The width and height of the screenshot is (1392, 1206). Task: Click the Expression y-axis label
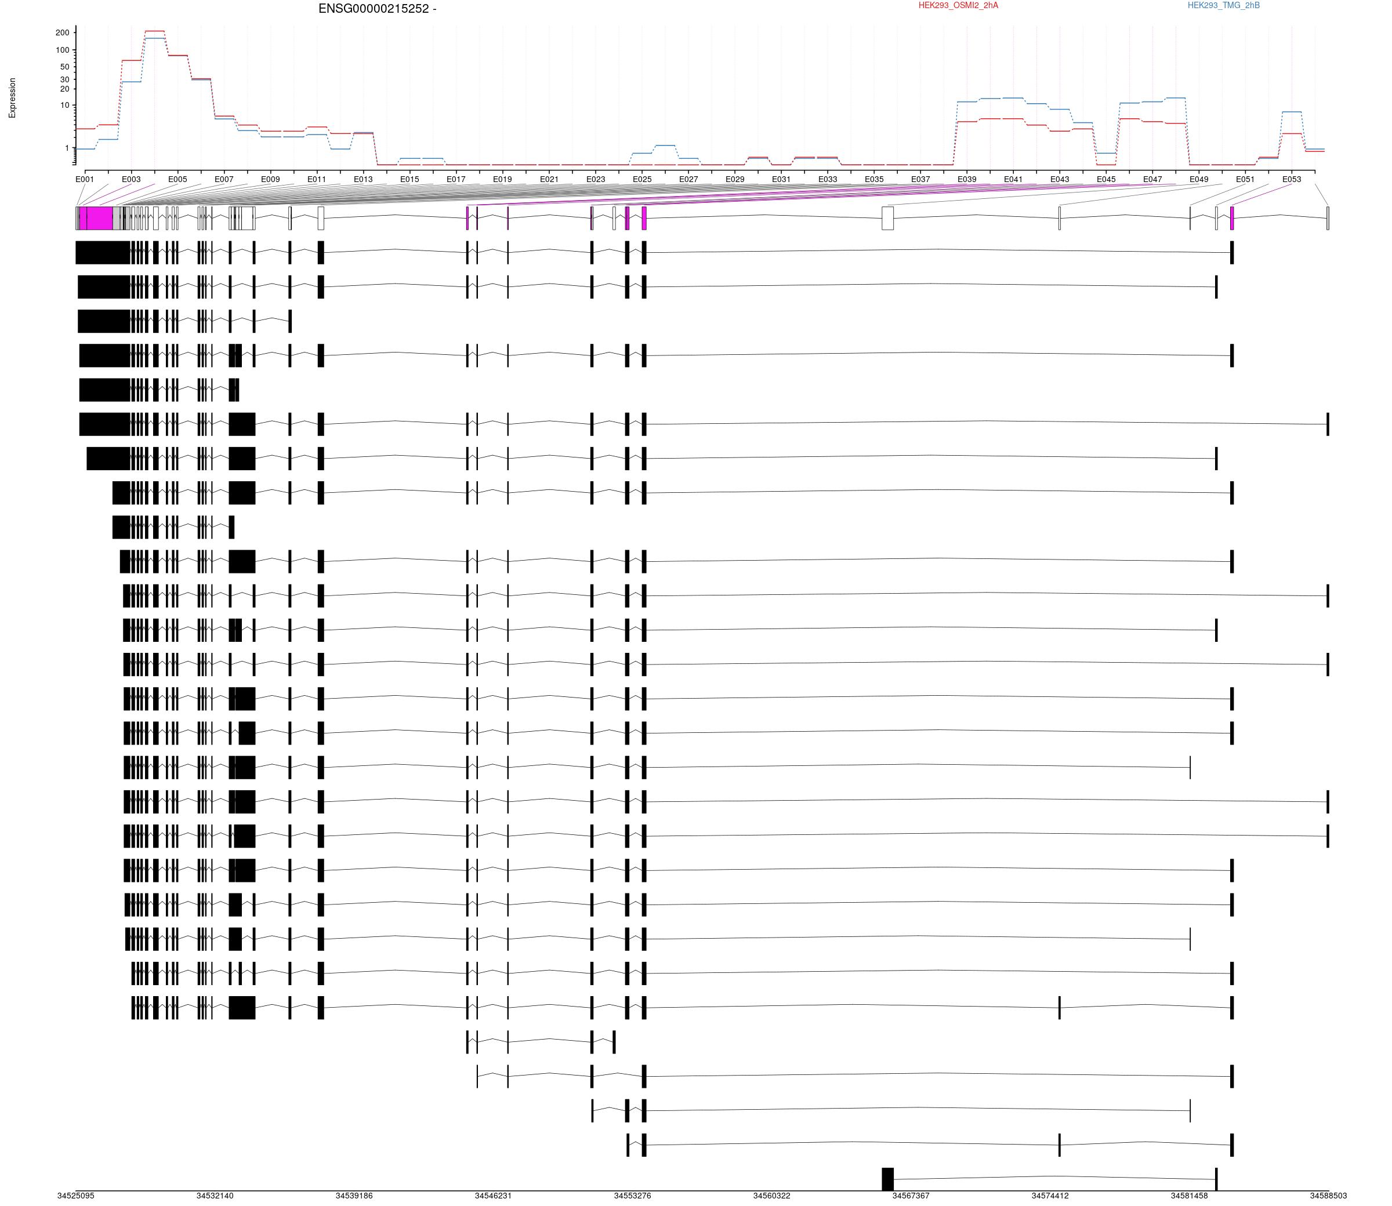tap(12, 98)
